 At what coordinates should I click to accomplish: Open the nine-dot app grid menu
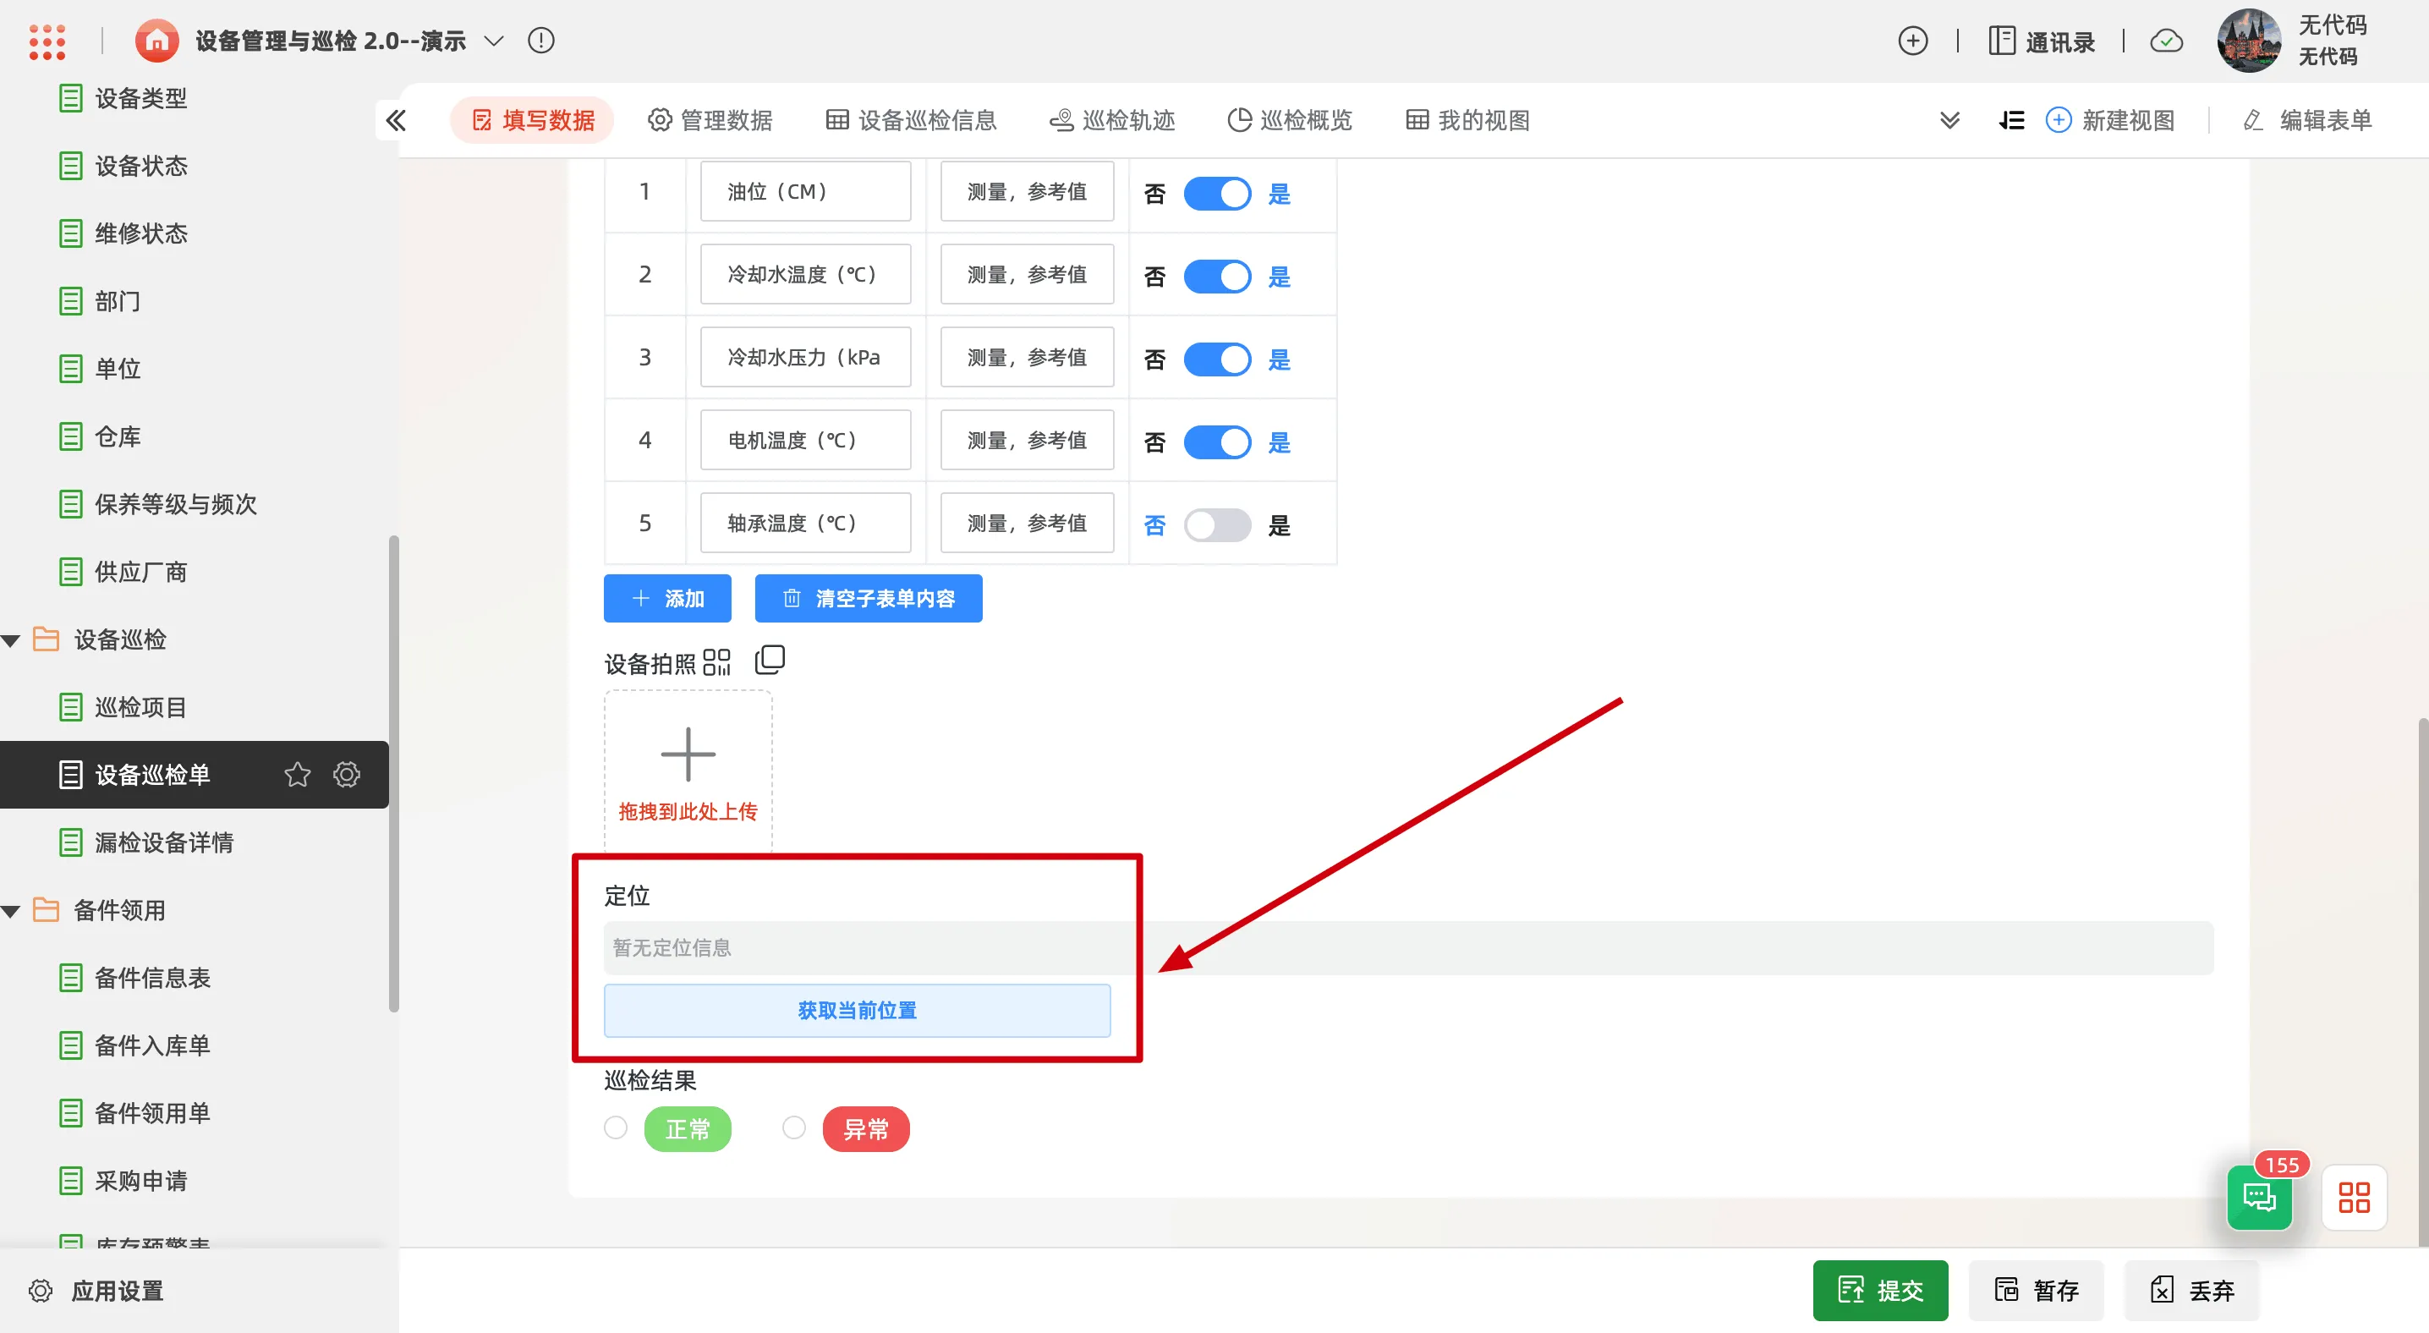click(47, 41)
